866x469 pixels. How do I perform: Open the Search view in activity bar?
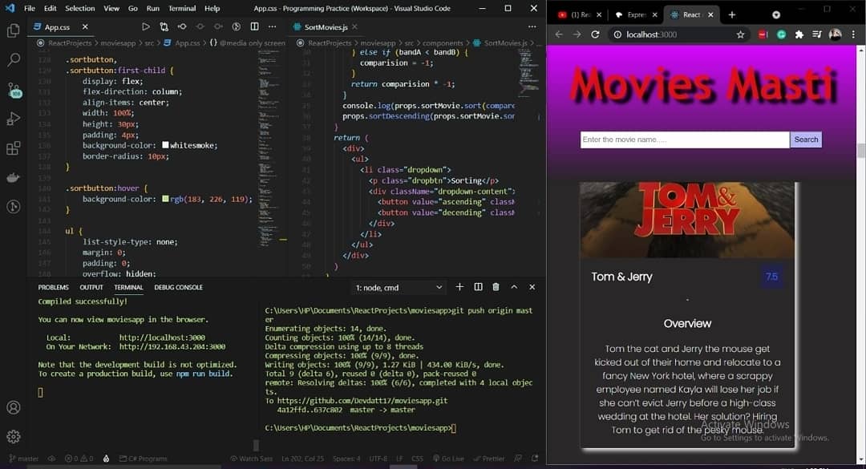pyautogui.click(x=14, y=59)
